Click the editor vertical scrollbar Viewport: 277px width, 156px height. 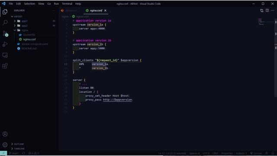point(276,58)
